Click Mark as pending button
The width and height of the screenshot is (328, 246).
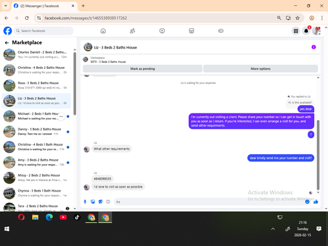142,69
